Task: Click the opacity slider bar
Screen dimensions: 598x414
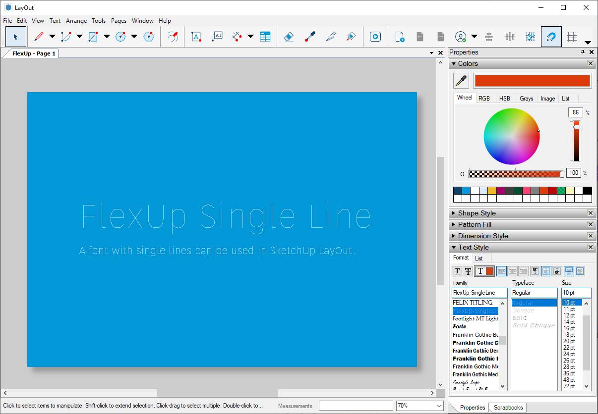Action: (x=516, y=174)
